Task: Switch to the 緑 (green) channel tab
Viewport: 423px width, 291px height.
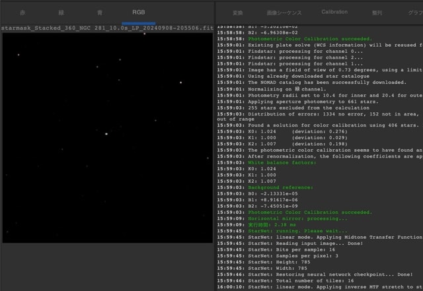Action: (x=61, y=13)
